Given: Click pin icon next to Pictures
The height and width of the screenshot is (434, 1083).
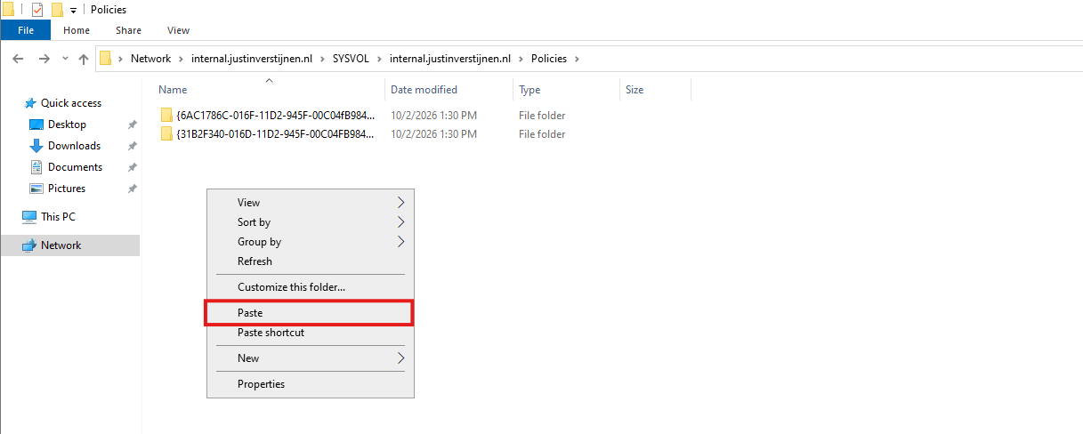Looking at the screenshot, I should [132, 189].
